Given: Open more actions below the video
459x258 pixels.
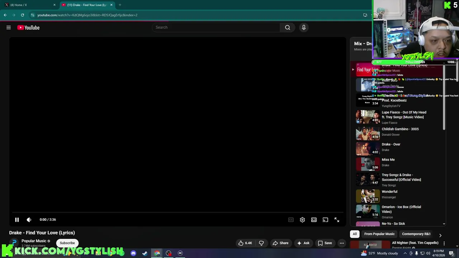Looking at the screenshot, I should click(342, 243).
